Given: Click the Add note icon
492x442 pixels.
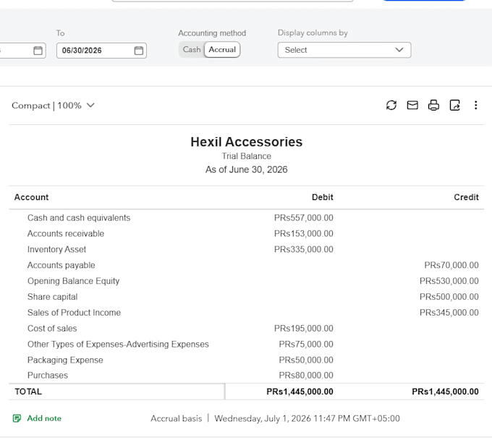Looking at the screenshot, I should (x=17, y=418).
